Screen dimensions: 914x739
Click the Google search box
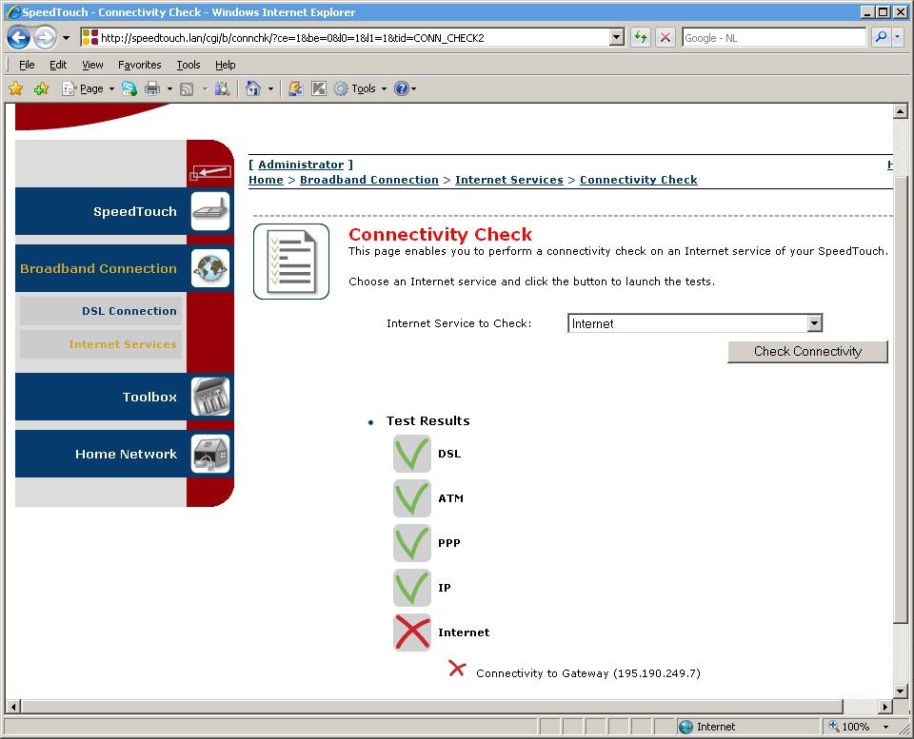point(774,38)
